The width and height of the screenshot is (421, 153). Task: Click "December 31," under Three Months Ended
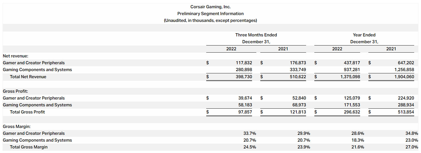[x=256, y=42]
